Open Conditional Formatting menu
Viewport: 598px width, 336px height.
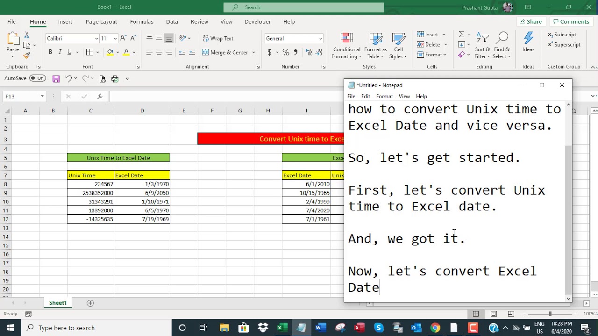(347, 46)
